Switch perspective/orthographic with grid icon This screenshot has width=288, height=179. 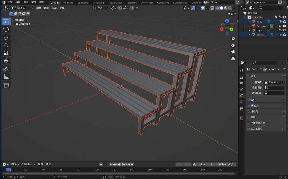pyautogui.click(x=233, y=58)
